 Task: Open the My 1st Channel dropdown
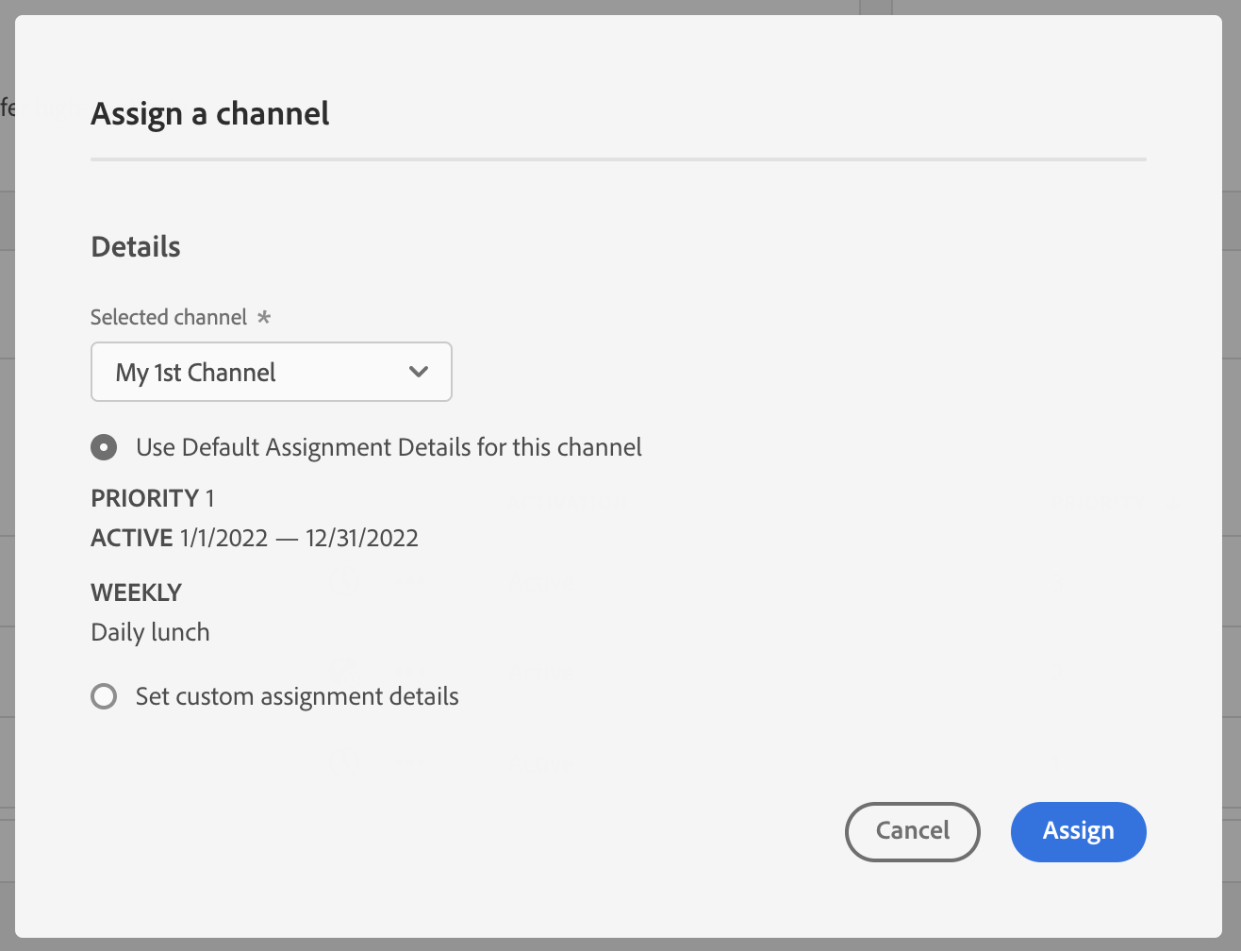coord(271,372)
